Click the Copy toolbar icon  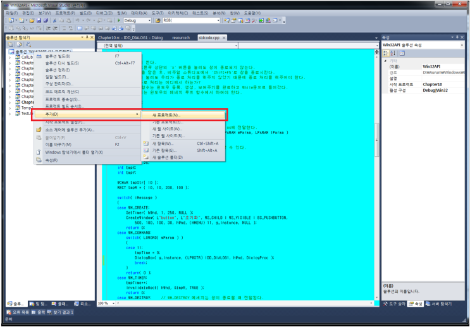pyautogui.click(x=61, y=20)
